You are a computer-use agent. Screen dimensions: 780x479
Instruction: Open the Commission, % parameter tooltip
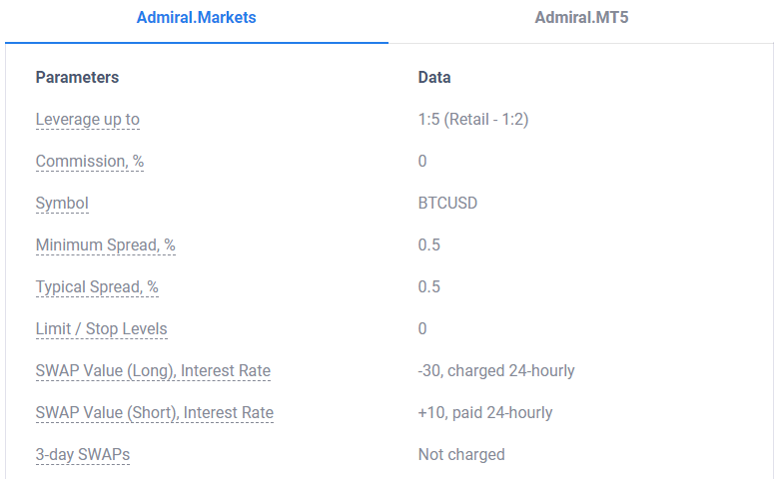click(x=90, y=161)
